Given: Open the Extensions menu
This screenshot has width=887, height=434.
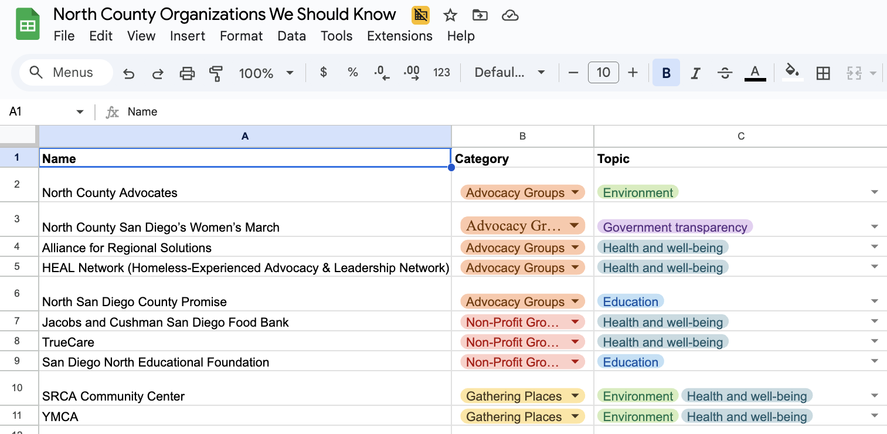Looking at the screenshot, I should (399, 36).
